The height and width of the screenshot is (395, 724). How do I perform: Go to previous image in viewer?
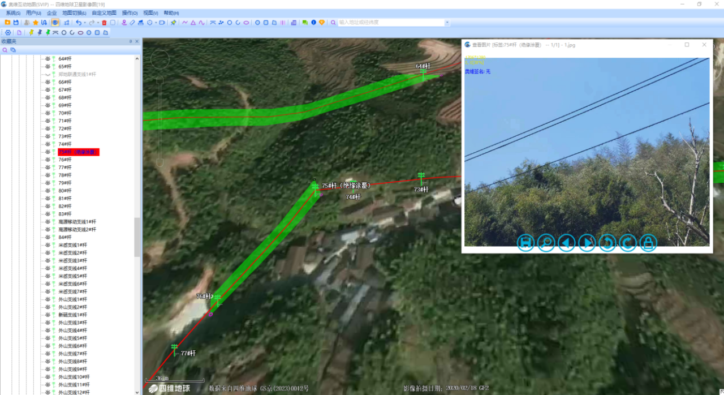tap(566, 243)
